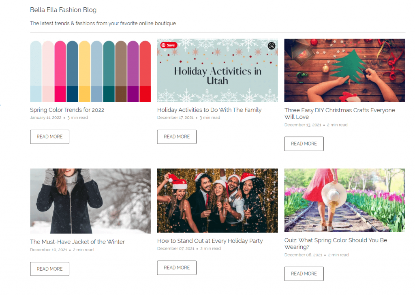Click the Christmas tree paper craft thumbnail
This screenshot has width=415, height=295.
tap(344, 70)
